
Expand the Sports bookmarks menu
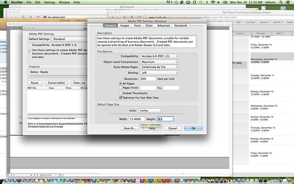265,22
